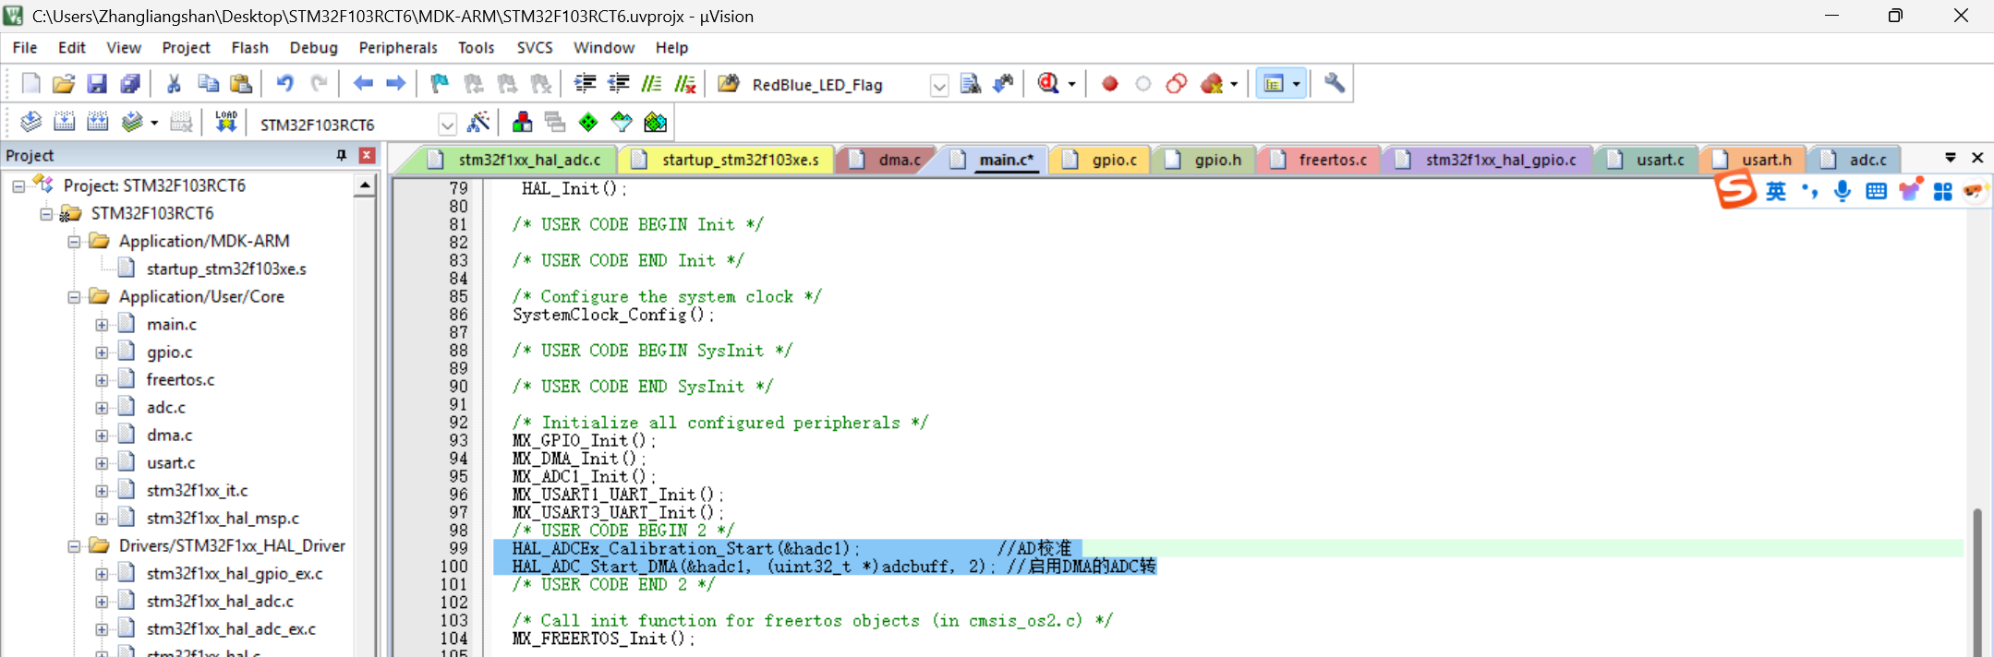This screenshot has width=1994, height=657.
Task: Open the batch build dropdown arrow
Action: click(154, 123)
